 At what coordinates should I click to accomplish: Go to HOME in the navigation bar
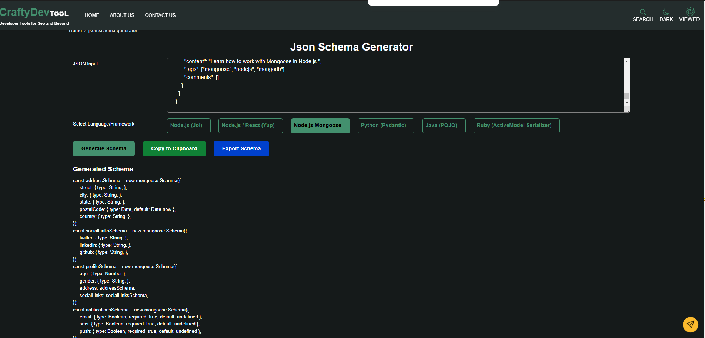[x=92, y=15]
